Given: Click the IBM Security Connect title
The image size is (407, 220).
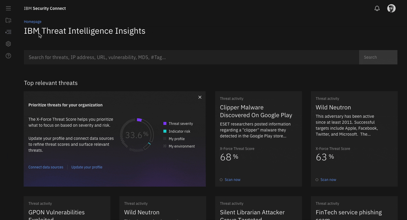Looking at the screenshot, I should (x=45, y=8).
